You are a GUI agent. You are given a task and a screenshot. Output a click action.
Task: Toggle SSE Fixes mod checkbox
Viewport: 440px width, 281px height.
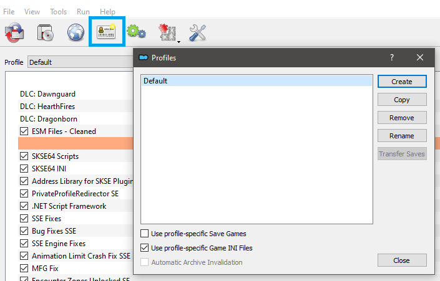(24, 218)
